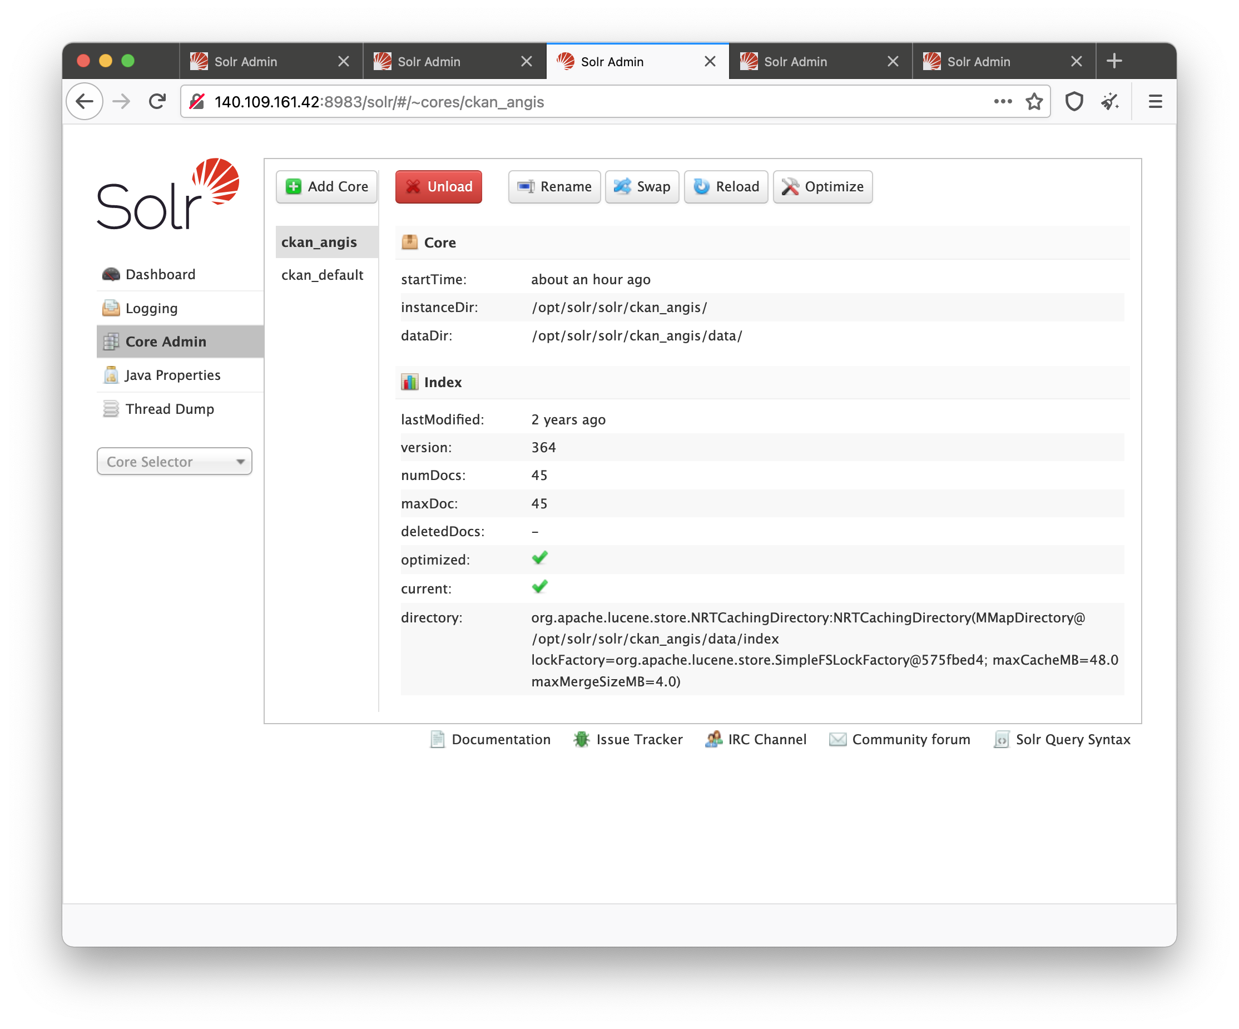Image resolution: width=1239 pixels, height=1029 pixels.
Task: Click the Solr Query Syntax script icon
Action: click(x=1002, y=739)
